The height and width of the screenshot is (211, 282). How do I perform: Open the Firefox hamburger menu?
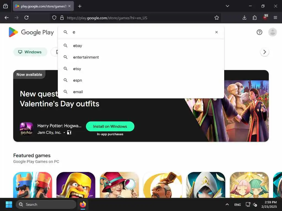pyautogui.click(x=275, y=18)
